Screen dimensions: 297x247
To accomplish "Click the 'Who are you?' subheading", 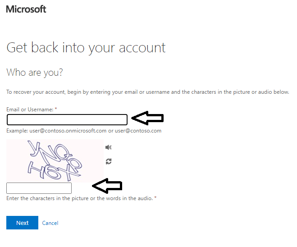I will pos(34,73).
